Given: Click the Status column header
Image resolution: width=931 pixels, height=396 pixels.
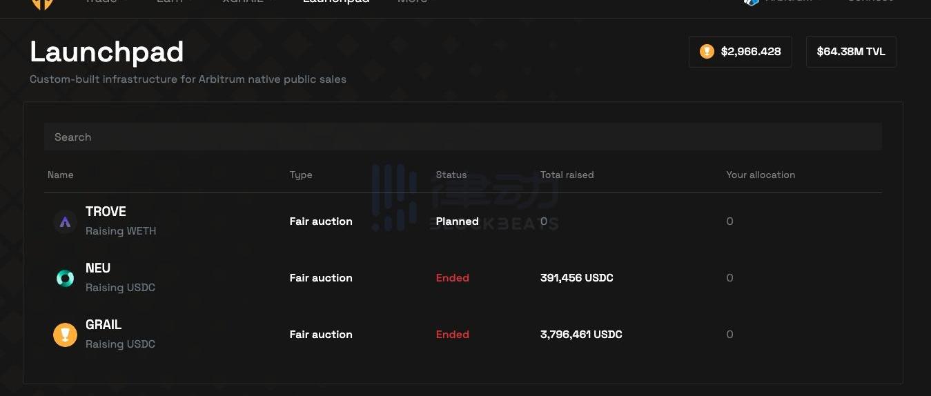Looking at the screenshot, I should 451,175.
